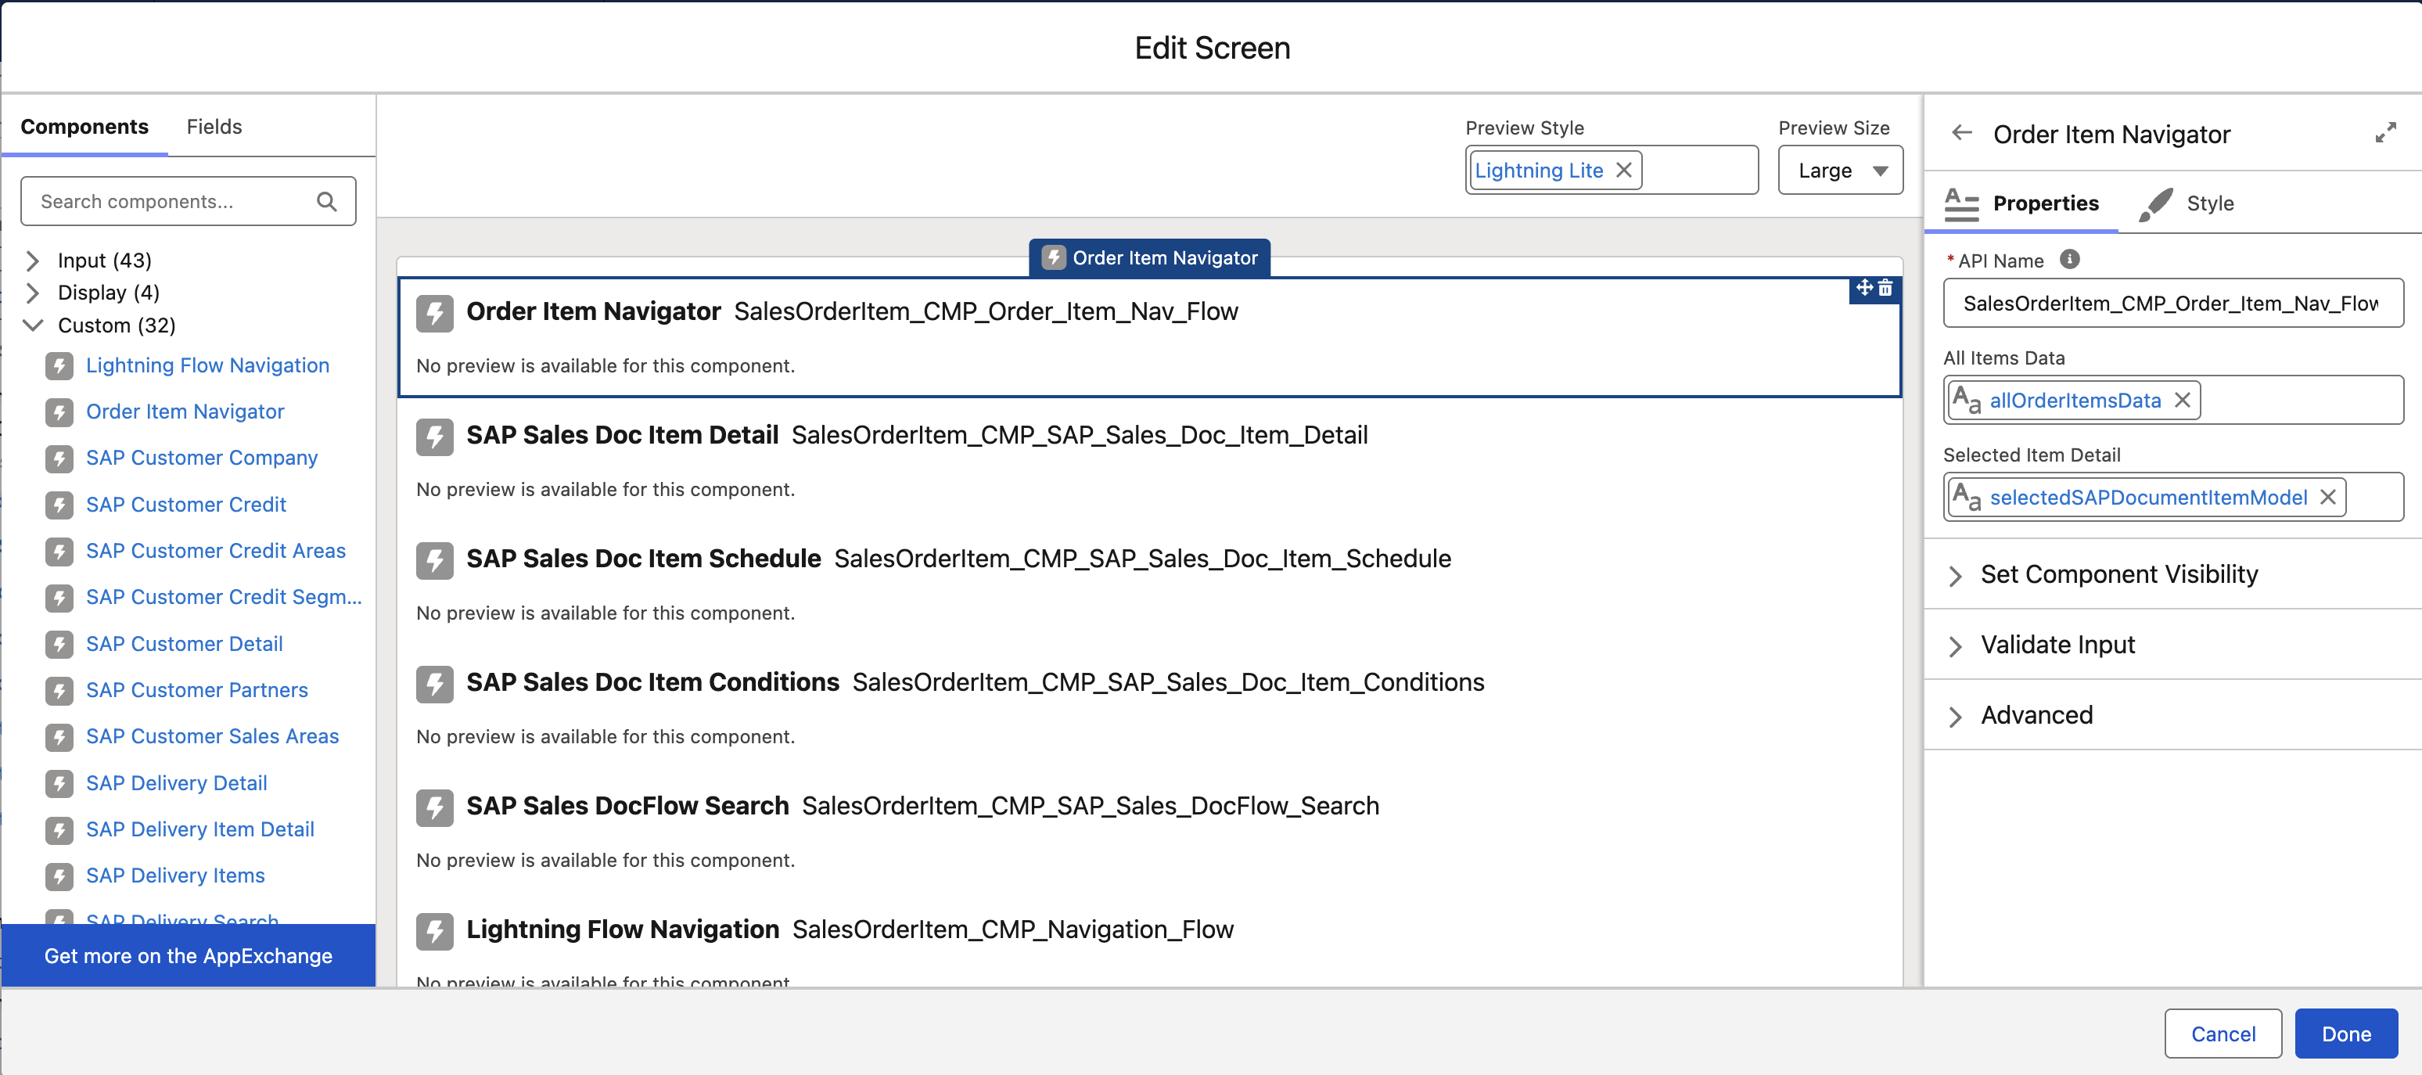
Task: Select SAP Sales Doc Item Detail component on canvas
Action: point(1149,460)
